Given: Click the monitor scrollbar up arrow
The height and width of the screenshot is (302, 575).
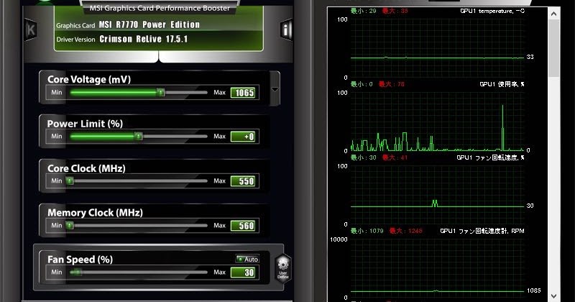Looking at the screenshot, I should [x=553, y=14].
